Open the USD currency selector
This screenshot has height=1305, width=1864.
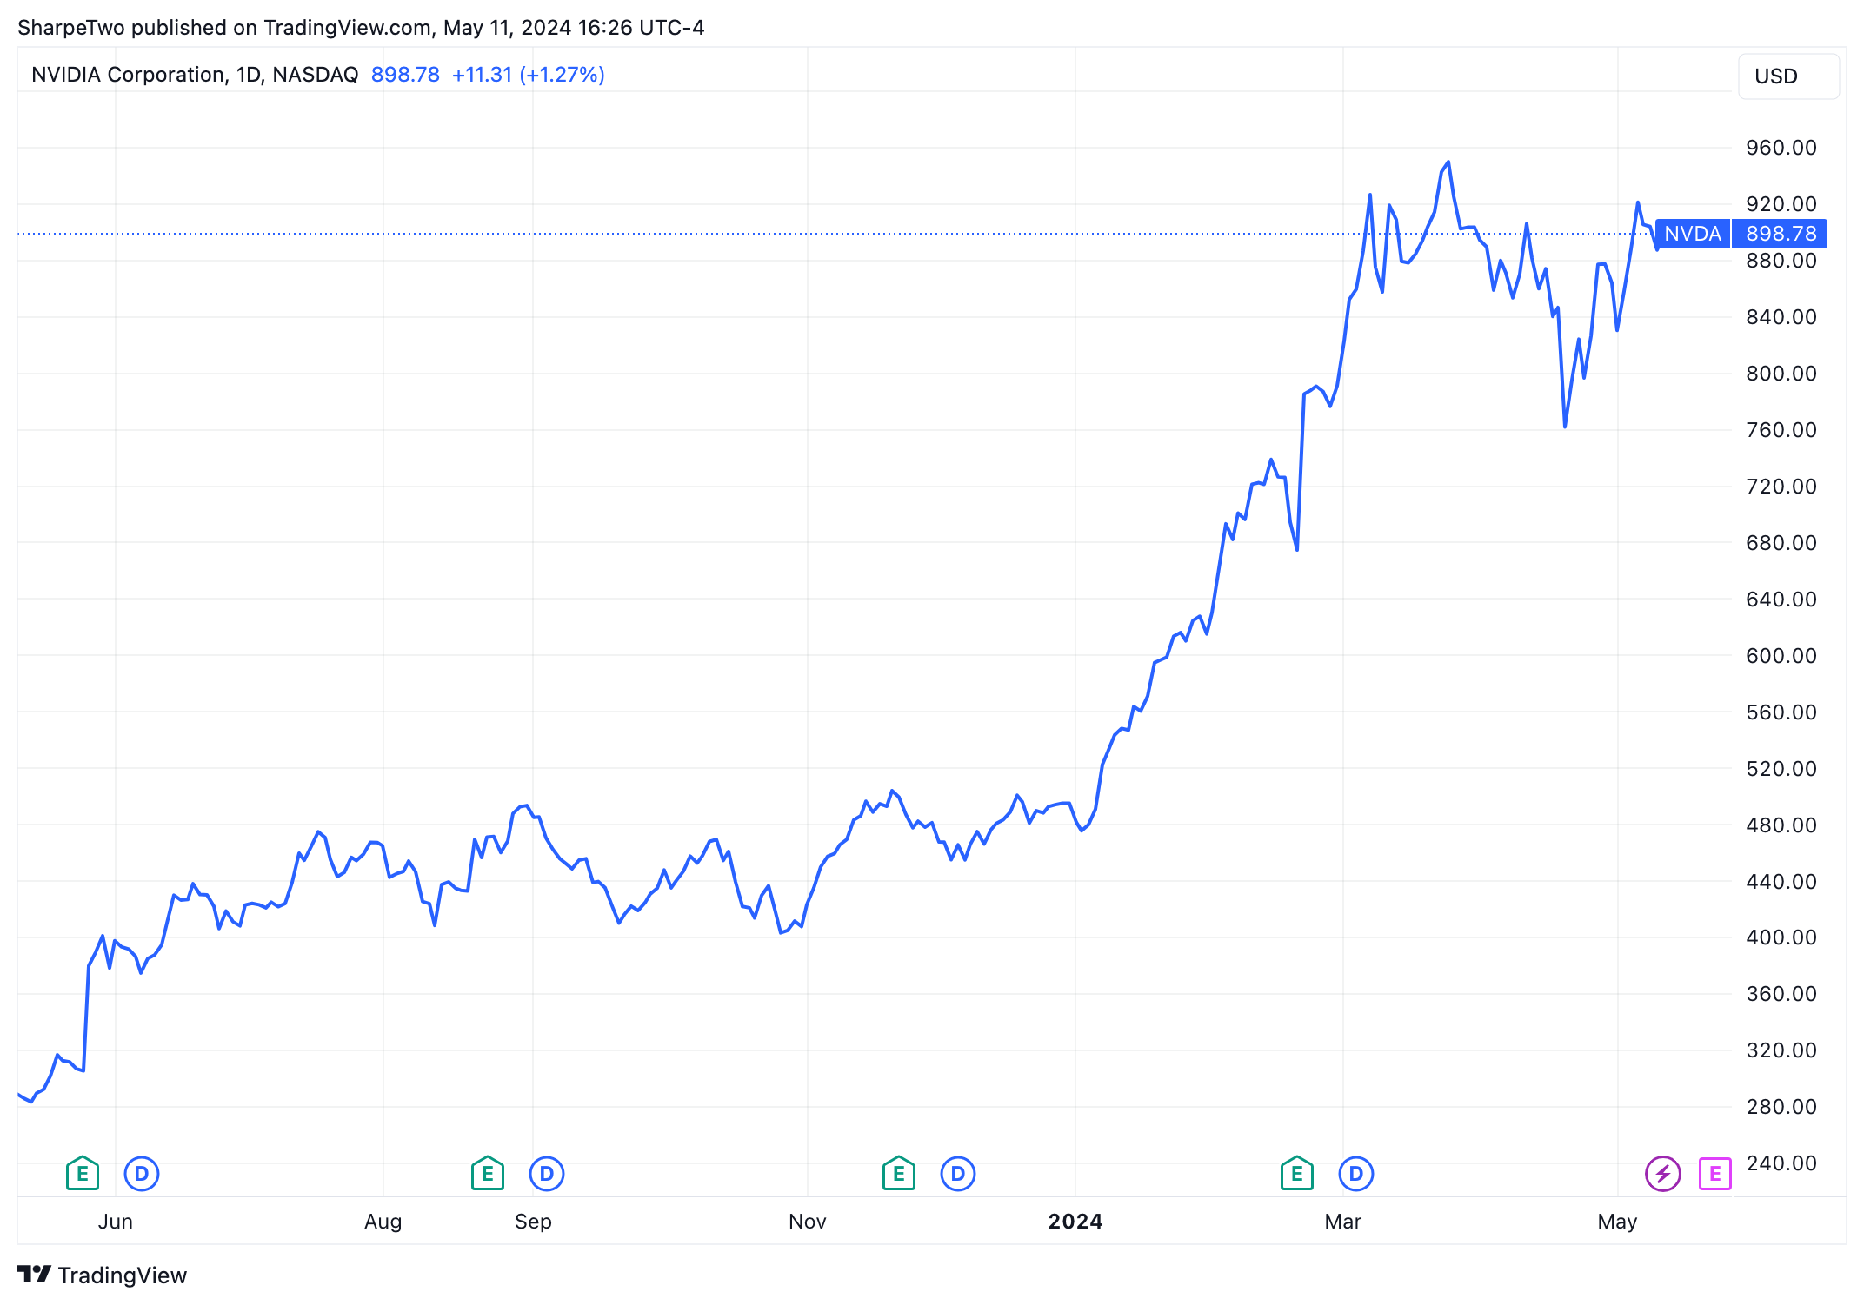click(1787, 76)
